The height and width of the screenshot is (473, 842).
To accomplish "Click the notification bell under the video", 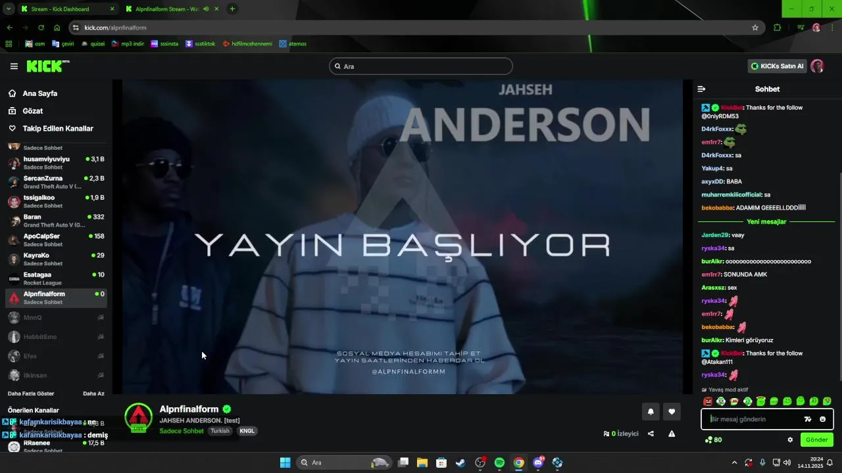I will tap(651, 412).
